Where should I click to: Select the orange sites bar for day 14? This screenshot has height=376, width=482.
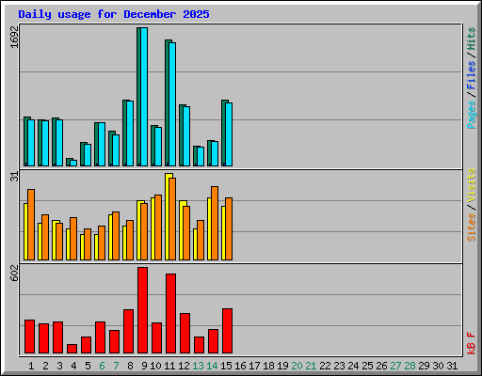[x=215, y=223]
